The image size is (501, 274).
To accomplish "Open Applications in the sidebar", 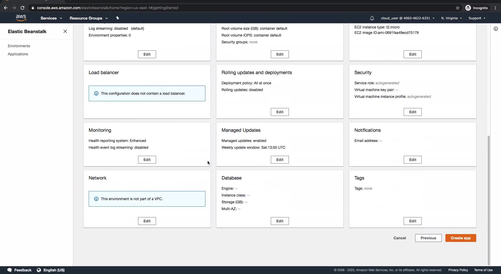I will tap(18, 54).
